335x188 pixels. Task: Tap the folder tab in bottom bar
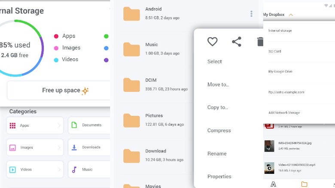coord(304,184)
